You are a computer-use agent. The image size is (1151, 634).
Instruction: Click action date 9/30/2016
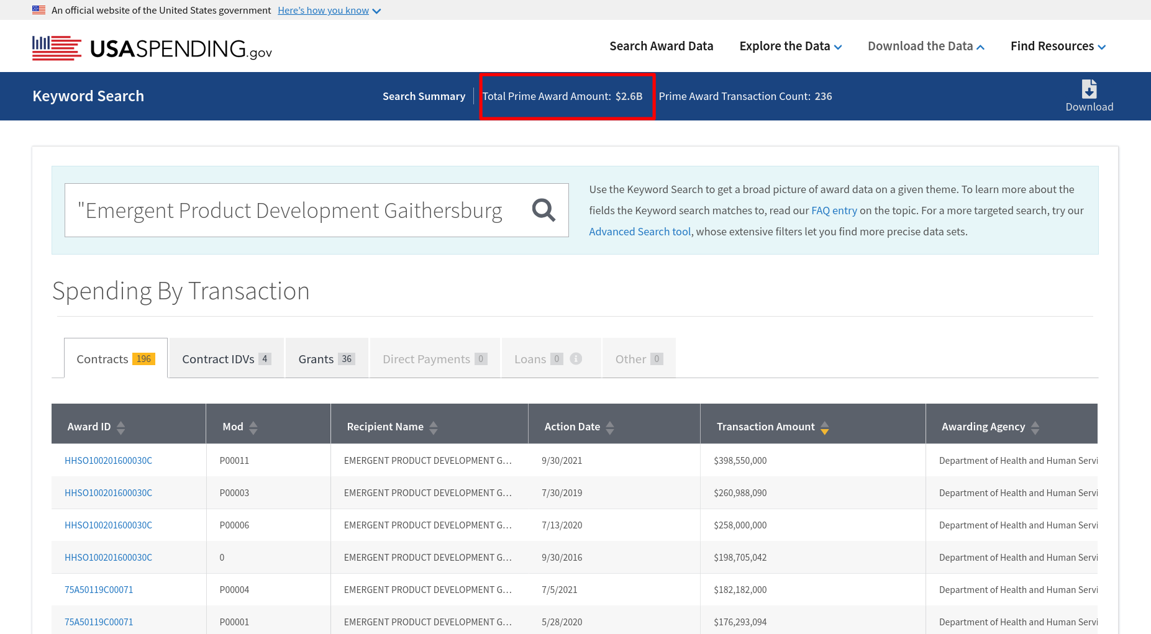pos(562,557)
